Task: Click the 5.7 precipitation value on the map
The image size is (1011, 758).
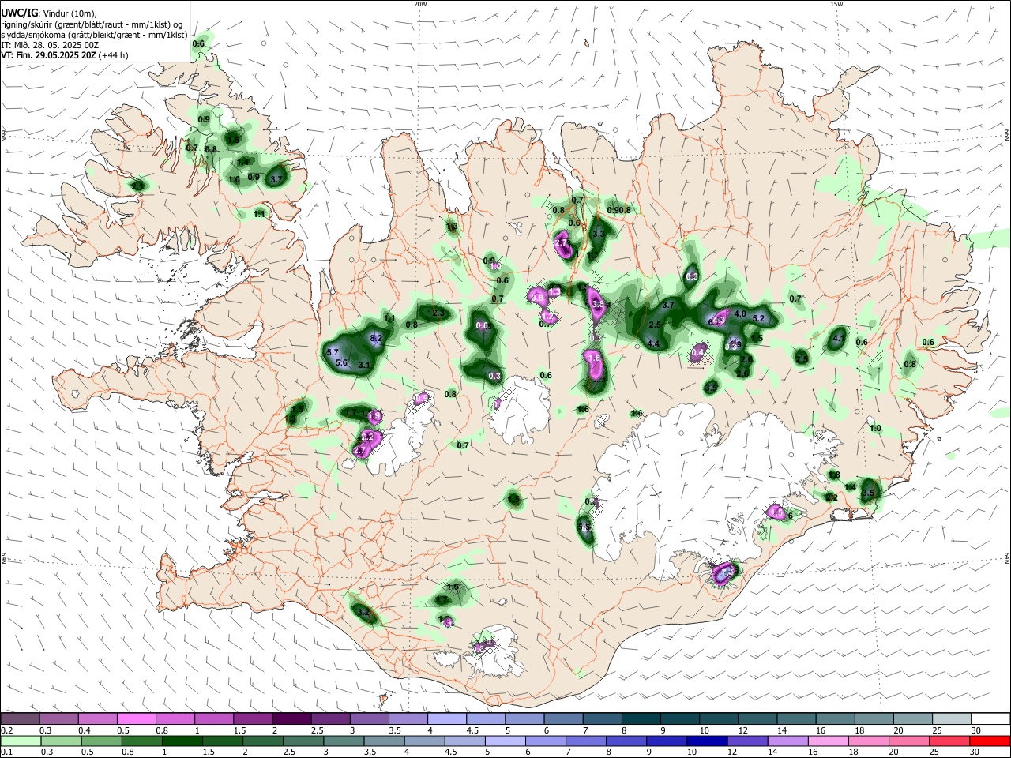Action: coord(333,352)
